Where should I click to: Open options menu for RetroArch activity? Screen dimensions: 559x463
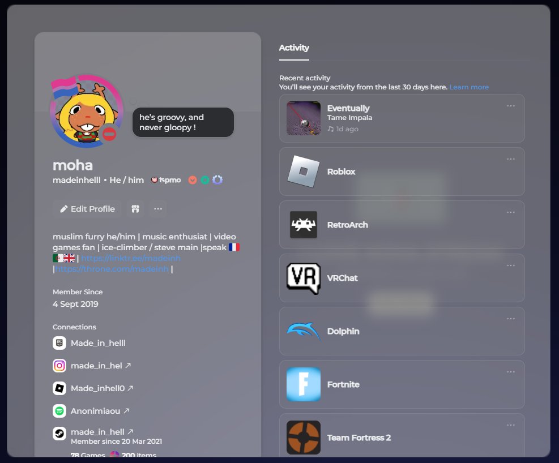pyautogui.click(x=511, y=212)
